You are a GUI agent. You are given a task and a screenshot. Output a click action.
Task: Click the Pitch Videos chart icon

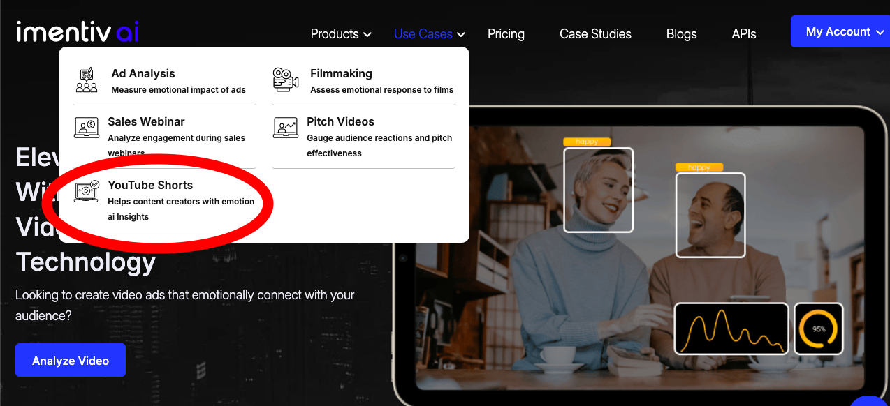pyautogui.click(x=285, y=128)
